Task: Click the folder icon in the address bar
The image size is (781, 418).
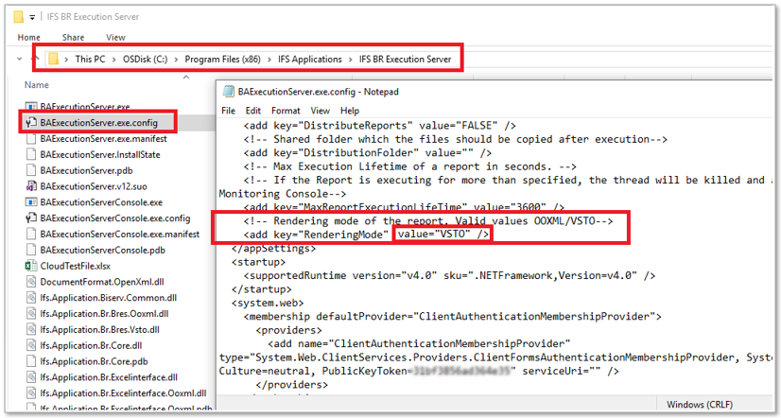Action: click(x=55, y=60)
